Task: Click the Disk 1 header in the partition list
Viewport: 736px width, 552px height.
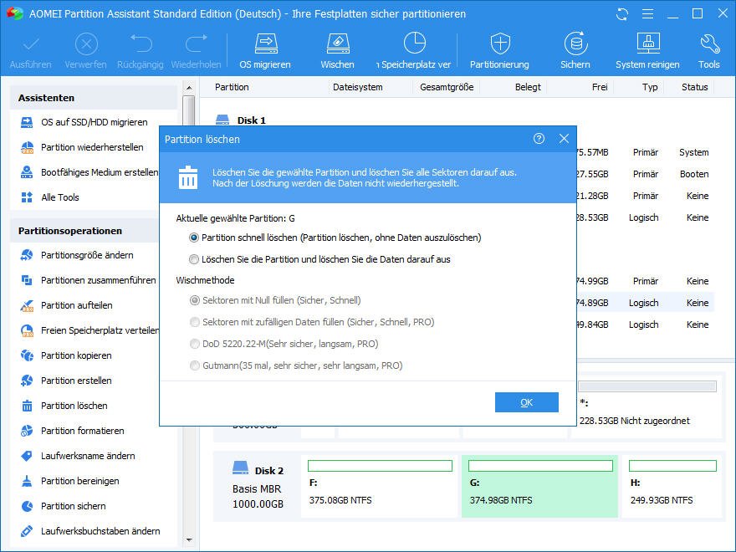Action: point(241,120)
